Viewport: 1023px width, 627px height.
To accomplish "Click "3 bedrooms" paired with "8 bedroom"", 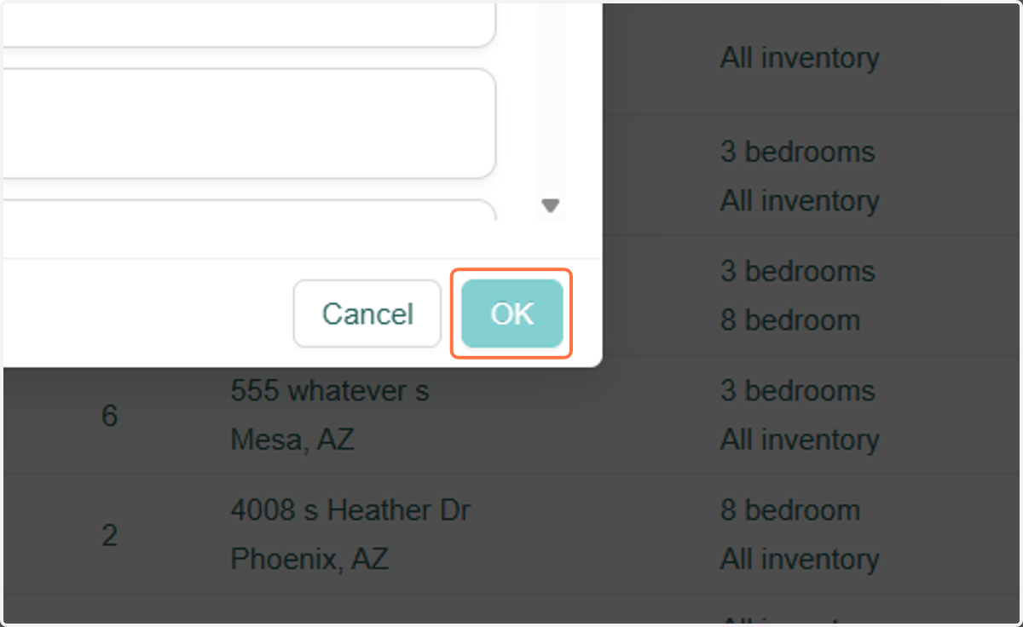I will click(x=798, y=272).
